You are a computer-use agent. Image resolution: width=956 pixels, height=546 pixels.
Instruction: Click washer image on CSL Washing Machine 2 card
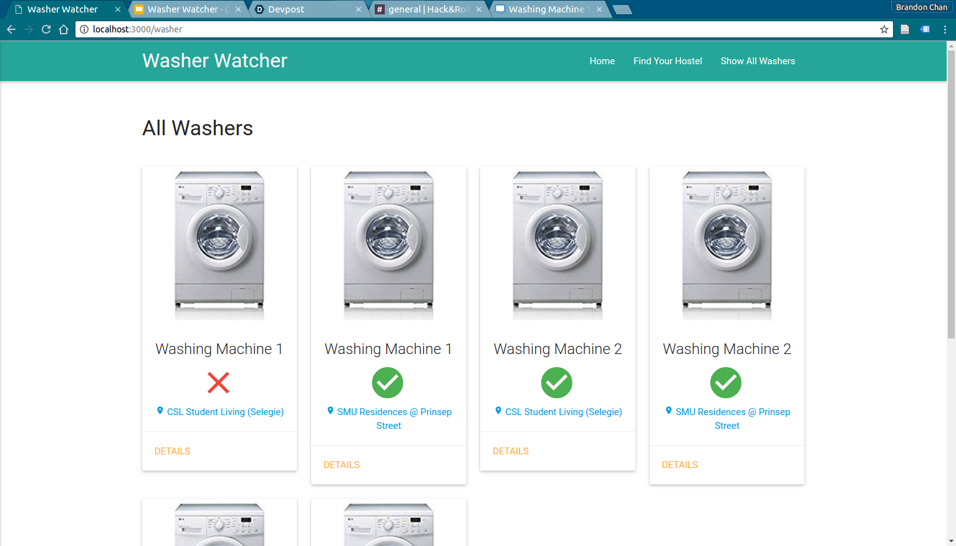click(x=558, y=245)
